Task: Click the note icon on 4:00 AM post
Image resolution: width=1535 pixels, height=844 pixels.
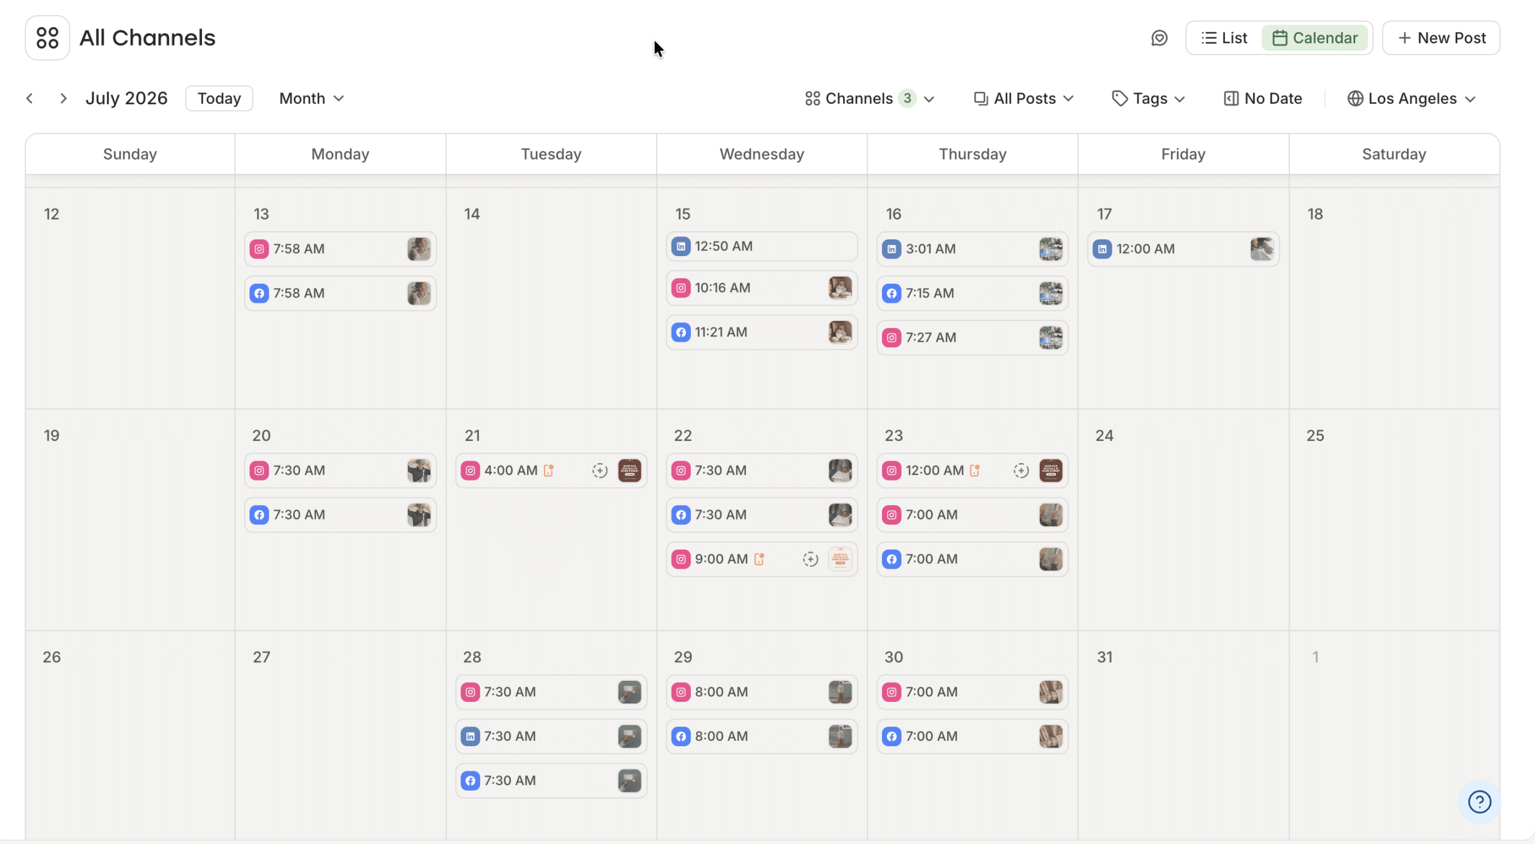Action: coord(549,470)
